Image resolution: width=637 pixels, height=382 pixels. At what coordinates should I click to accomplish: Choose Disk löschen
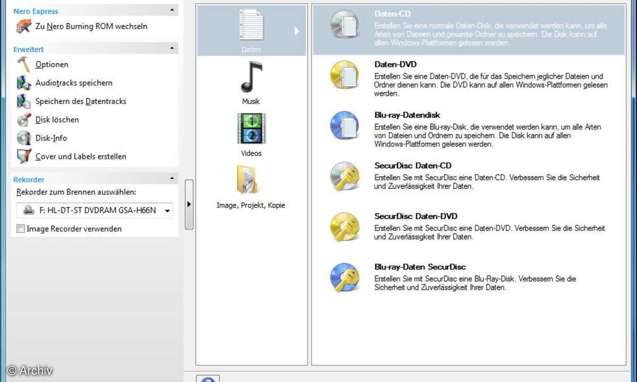pyautogui.click(x=57, y=120)
